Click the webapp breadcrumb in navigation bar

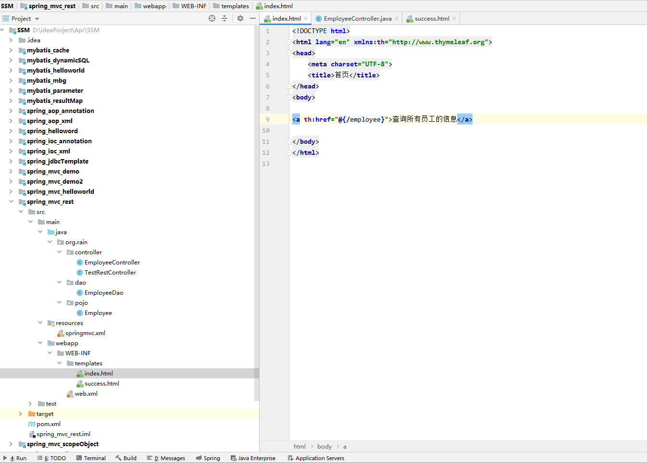tap(150, 6)
